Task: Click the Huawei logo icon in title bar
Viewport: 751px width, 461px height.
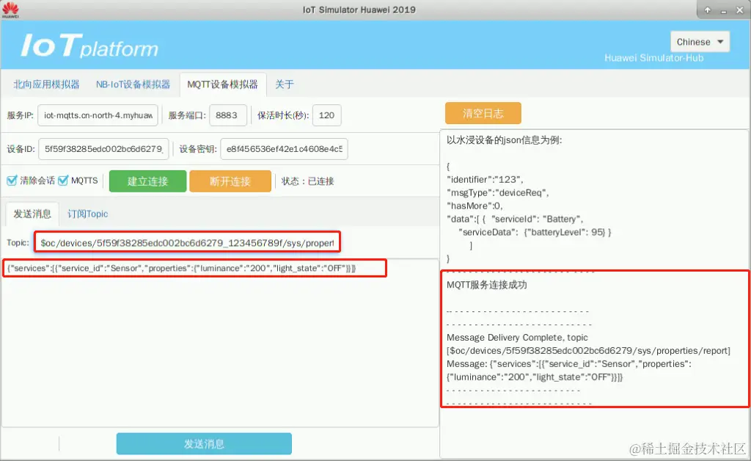Action: (10, 10)
